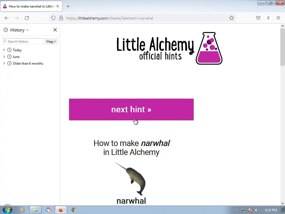Click the How to make narwhal heading
Screen dimensions: 285x214
pos(131,148)
